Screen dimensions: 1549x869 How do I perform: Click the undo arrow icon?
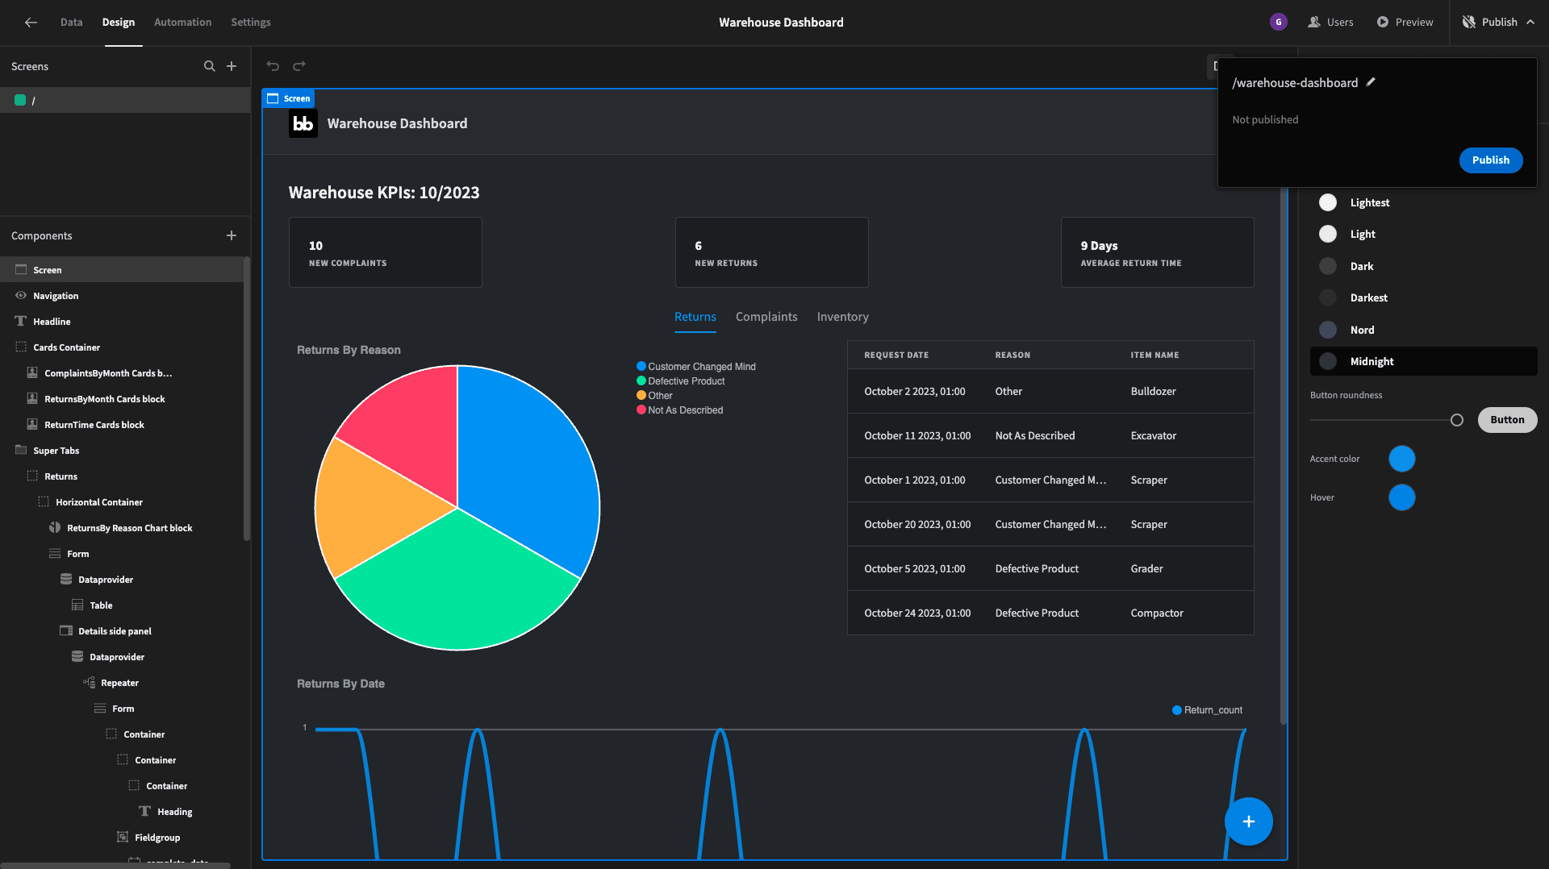[x=273, y=66]
